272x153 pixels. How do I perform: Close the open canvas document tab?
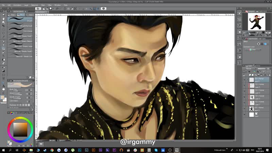tap(48, 12)
